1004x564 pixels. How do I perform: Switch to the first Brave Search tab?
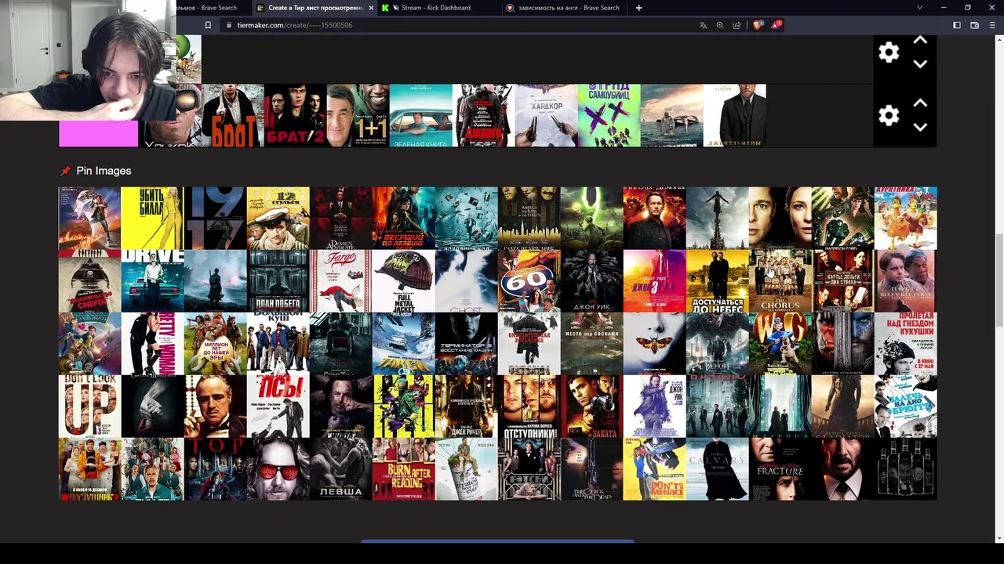coord(212,8)
